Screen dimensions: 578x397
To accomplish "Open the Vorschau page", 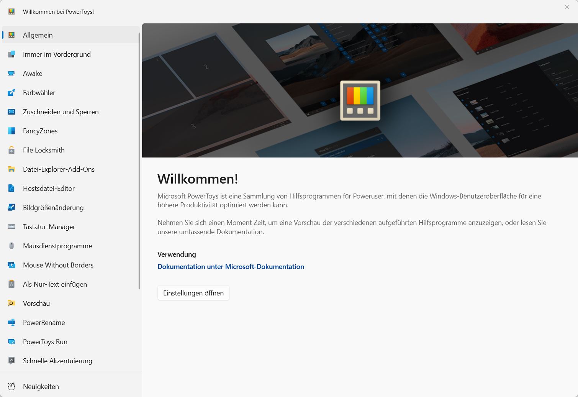I will [70, 303].
